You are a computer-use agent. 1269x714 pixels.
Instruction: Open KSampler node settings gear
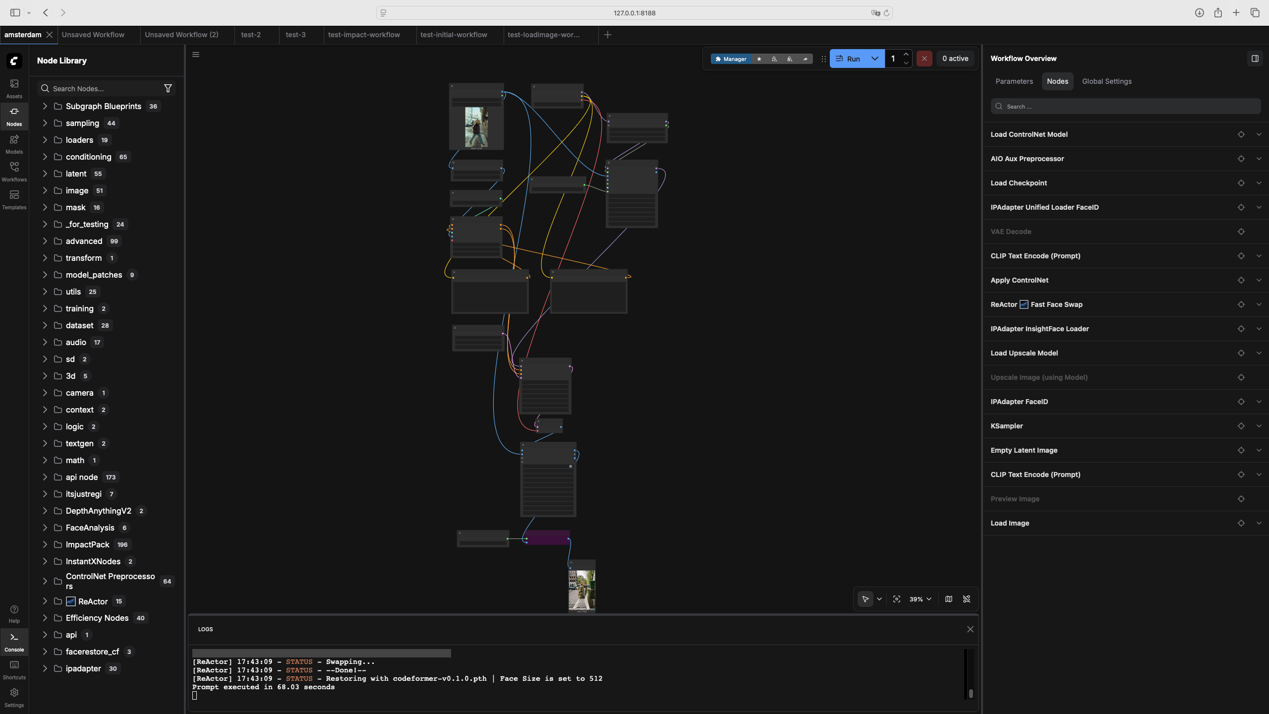1241,425
